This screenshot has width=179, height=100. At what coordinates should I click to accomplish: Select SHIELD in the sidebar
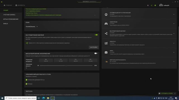6,24
